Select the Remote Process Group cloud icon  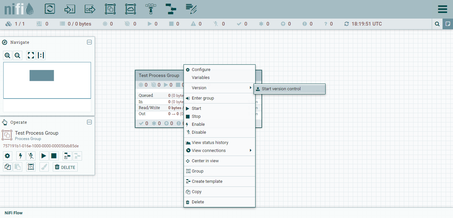pyautogui.click(x=130, y=9)
